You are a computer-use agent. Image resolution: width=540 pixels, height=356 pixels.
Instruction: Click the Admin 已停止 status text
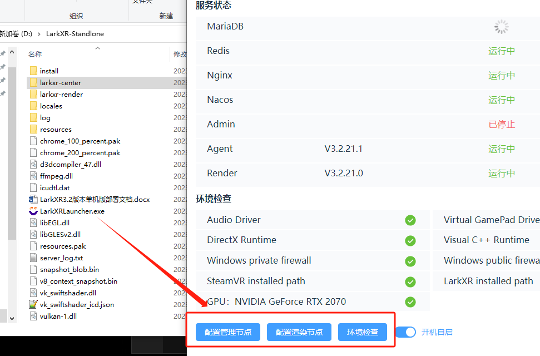(x=502, y=125)
